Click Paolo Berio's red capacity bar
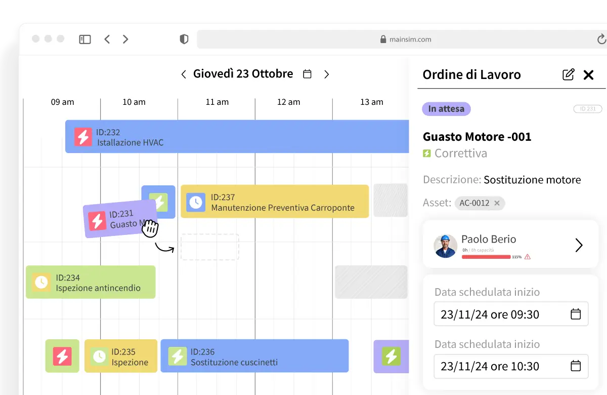 [486, 257]
